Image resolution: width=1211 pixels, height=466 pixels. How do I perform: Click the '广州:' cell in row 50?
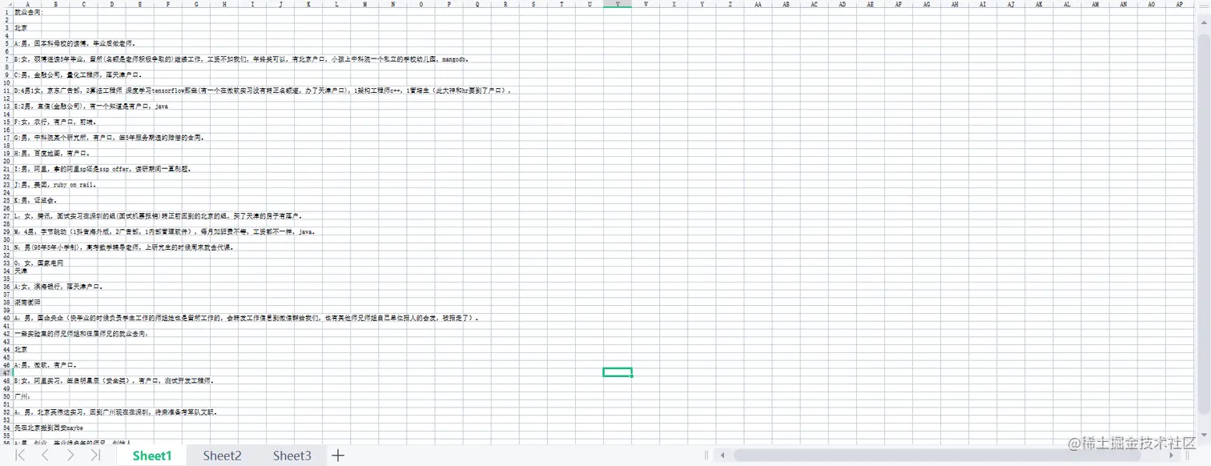(22, 396)
